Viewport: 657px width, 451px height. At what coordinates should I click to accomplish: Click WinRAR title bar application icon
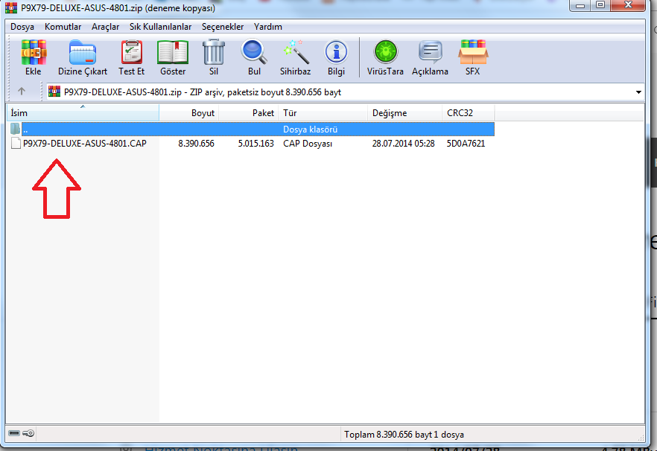(11, 7)
